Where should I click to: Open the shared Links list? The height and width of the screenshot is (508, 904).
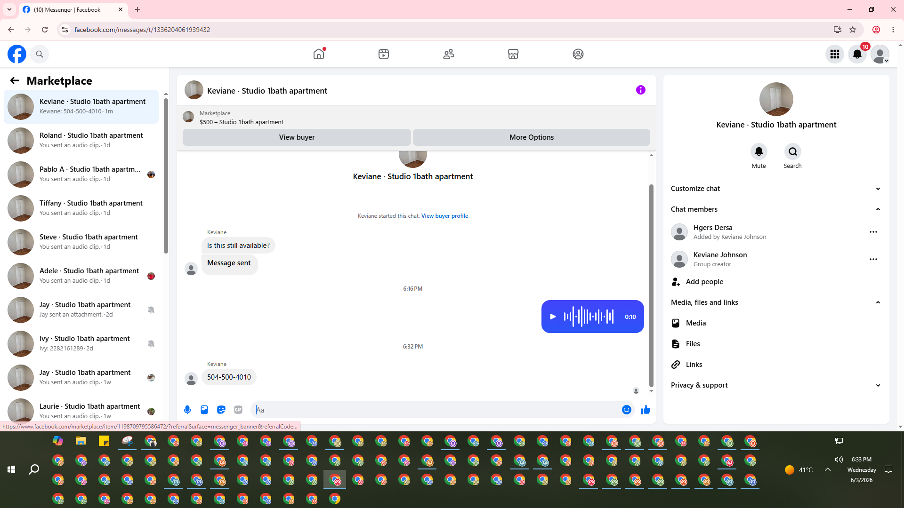776,365
